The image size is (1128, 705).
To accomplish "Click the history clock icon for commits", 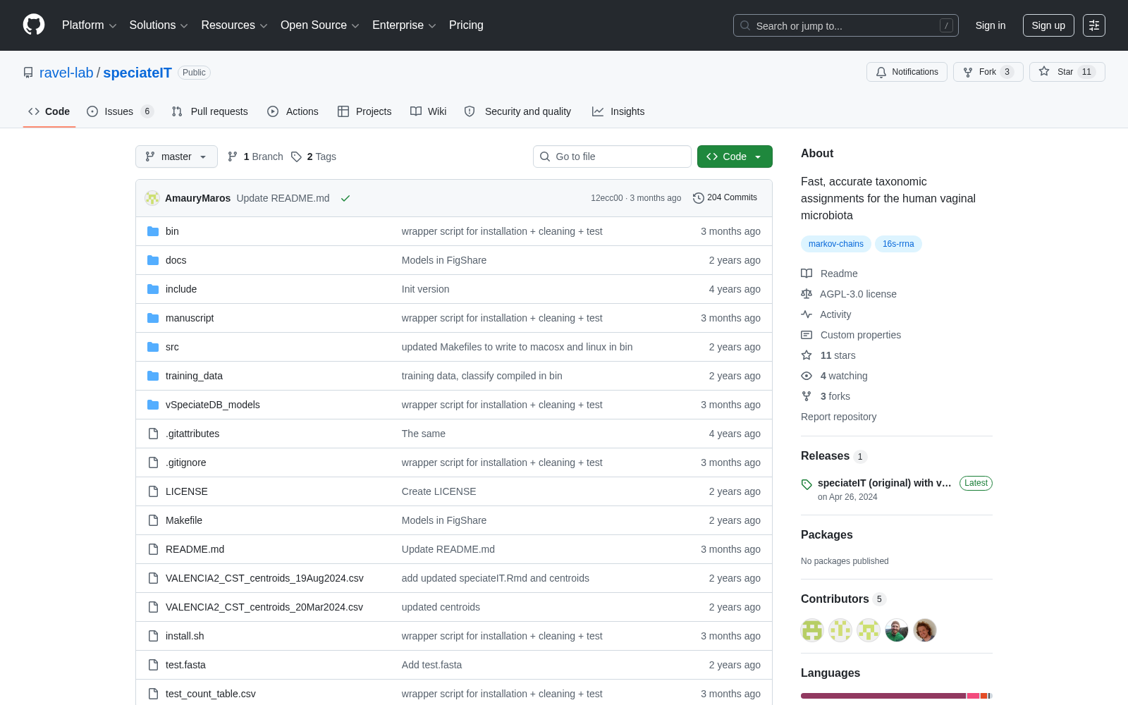I will pyautogui.click(x=699, y=198).
